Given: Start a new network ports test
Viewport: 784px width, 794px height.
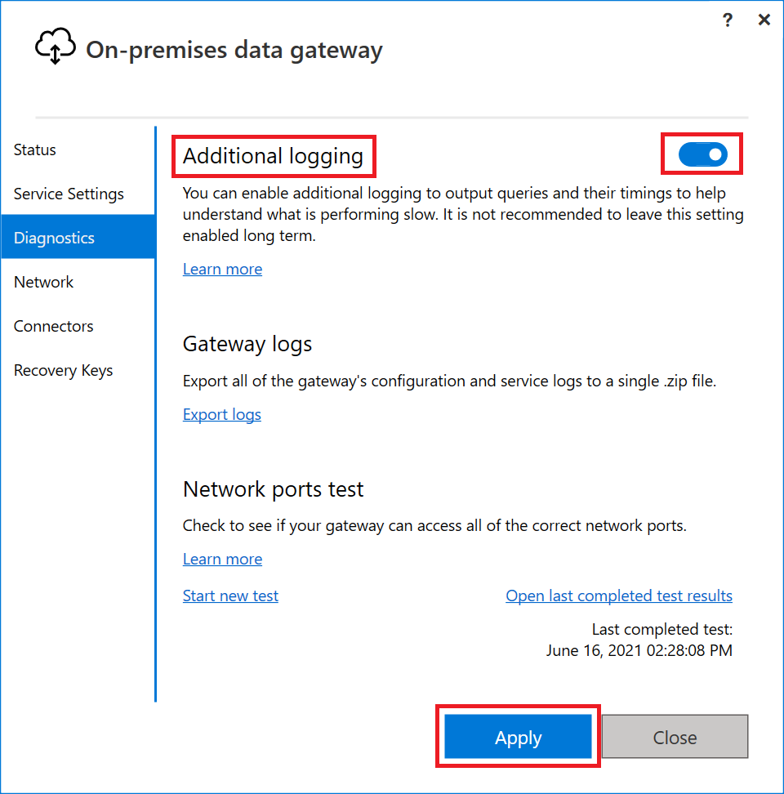Looking at the screenshot, I should 230,595.
